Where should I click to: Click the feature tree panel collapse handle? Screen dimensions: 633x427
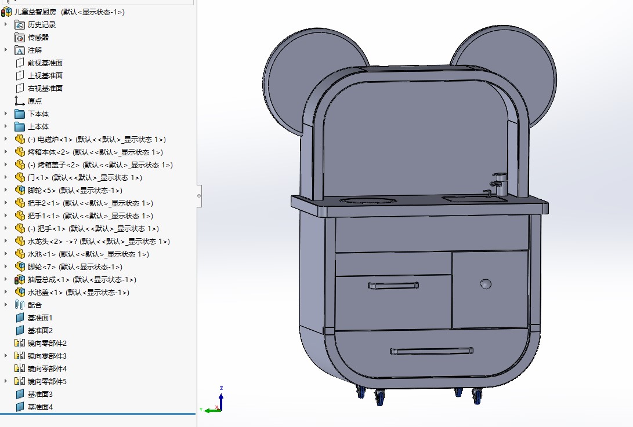[199, 196]
